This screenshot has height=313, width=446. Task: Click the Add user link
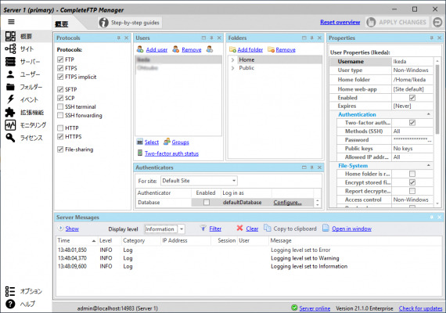(156, 50)
